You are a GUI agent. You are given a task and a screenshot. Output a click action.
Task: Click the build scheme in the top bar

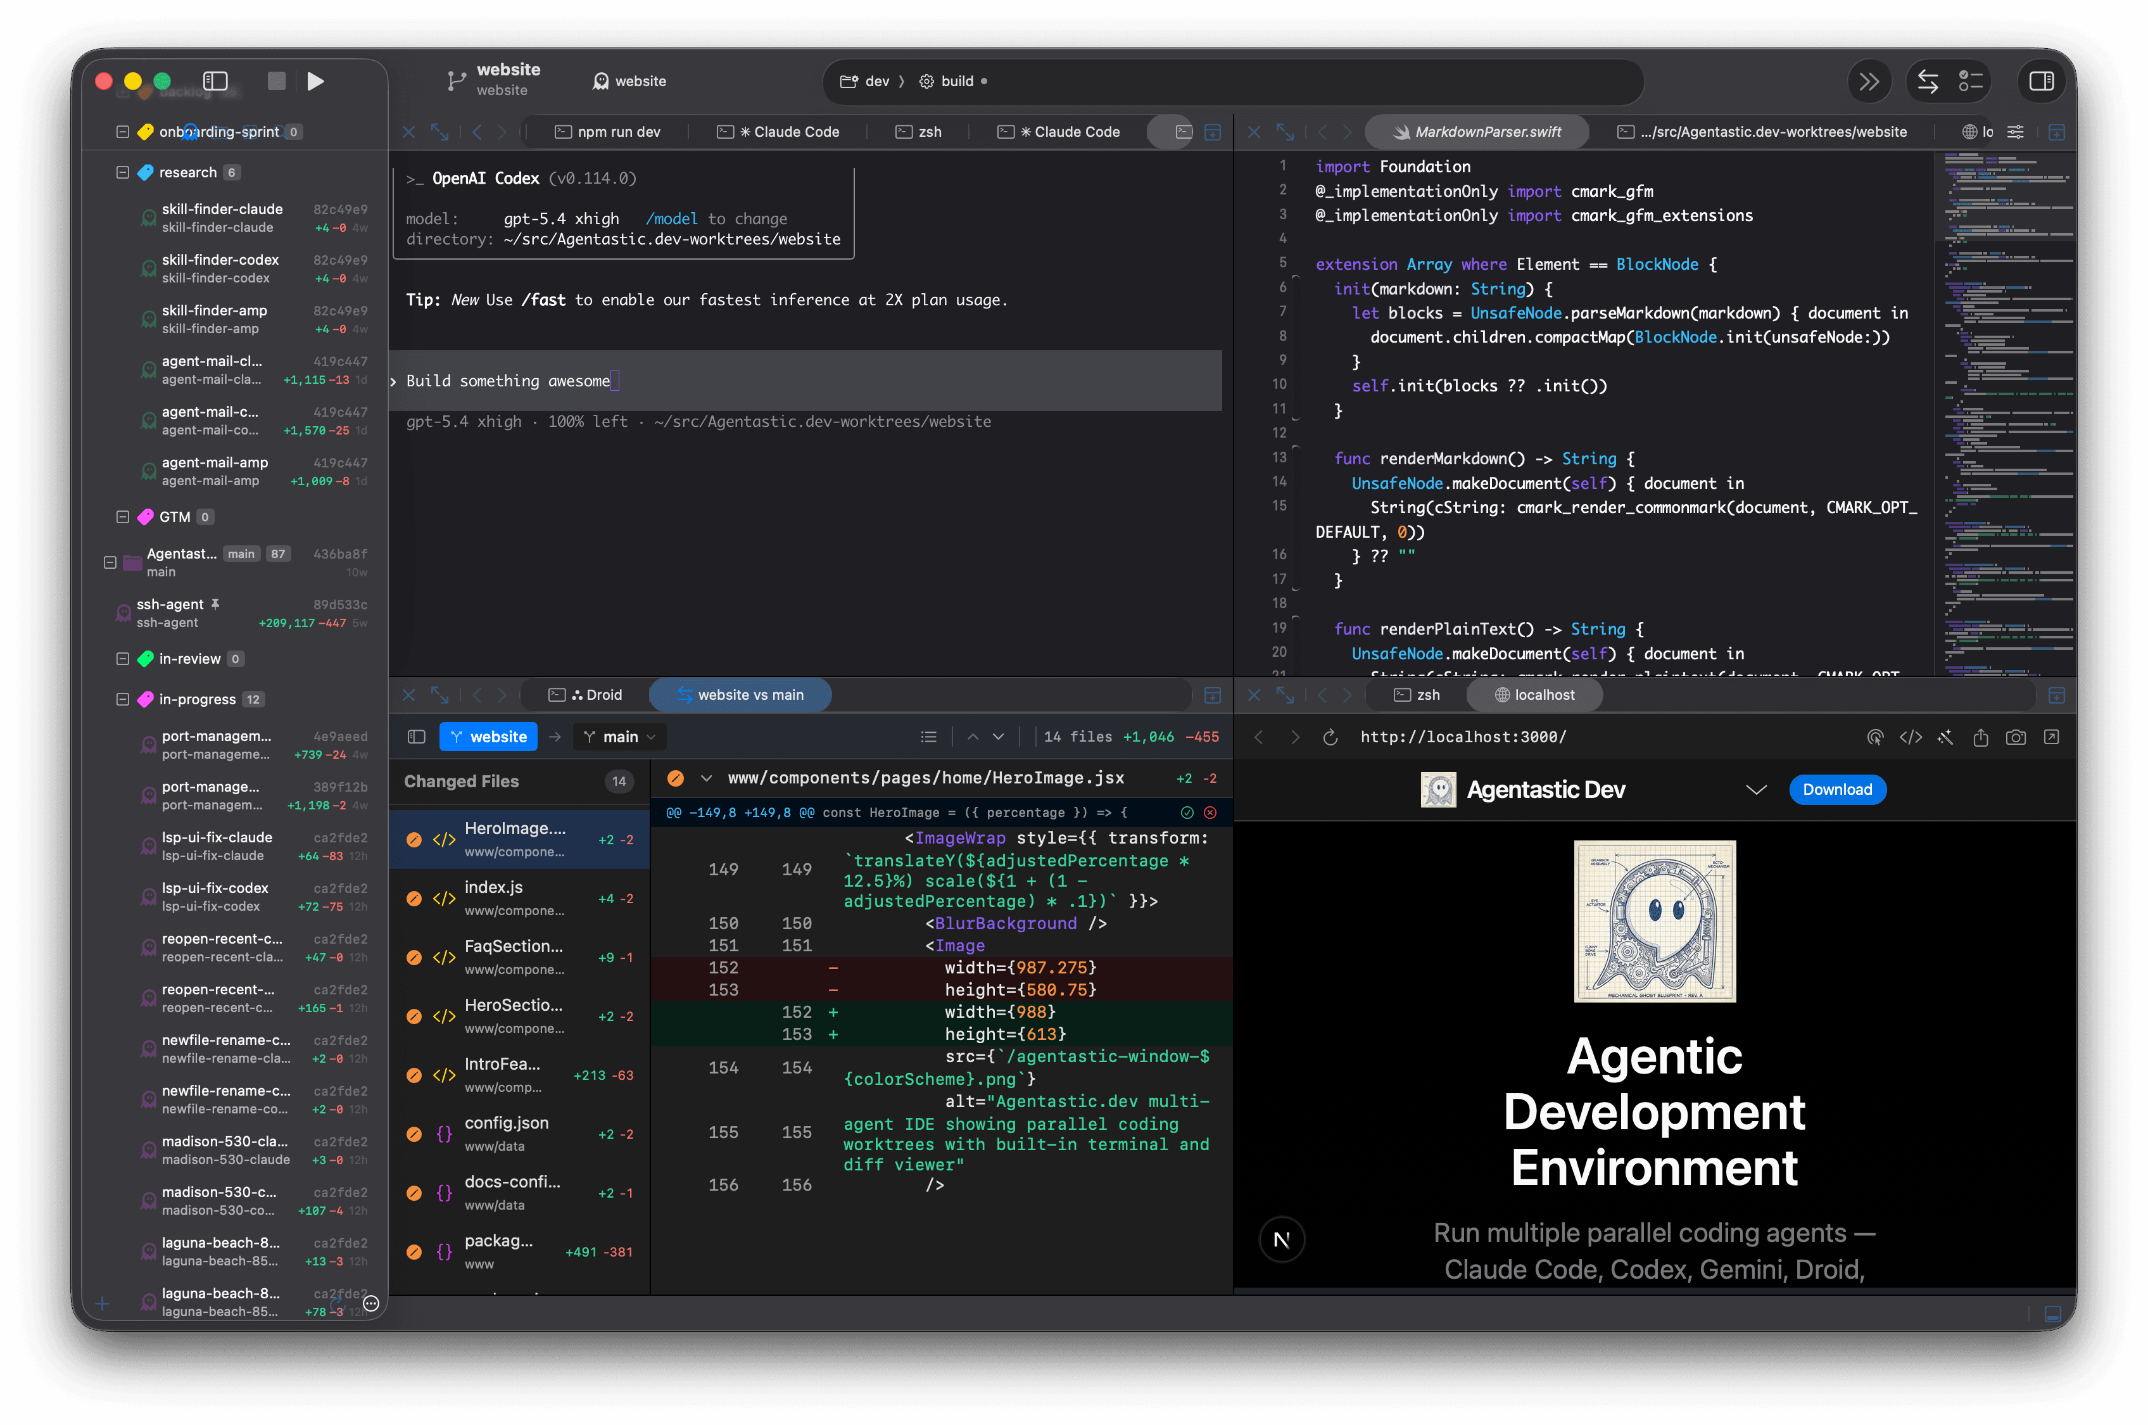point(946,81)
